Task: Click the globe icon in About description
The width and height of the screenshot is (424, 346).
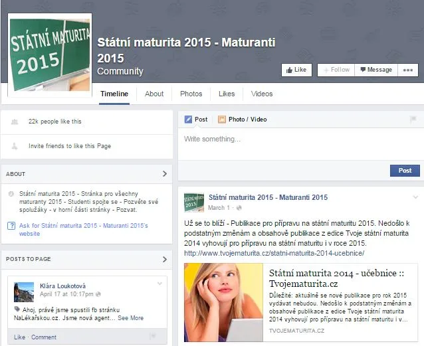Action: tap(11, 194)
